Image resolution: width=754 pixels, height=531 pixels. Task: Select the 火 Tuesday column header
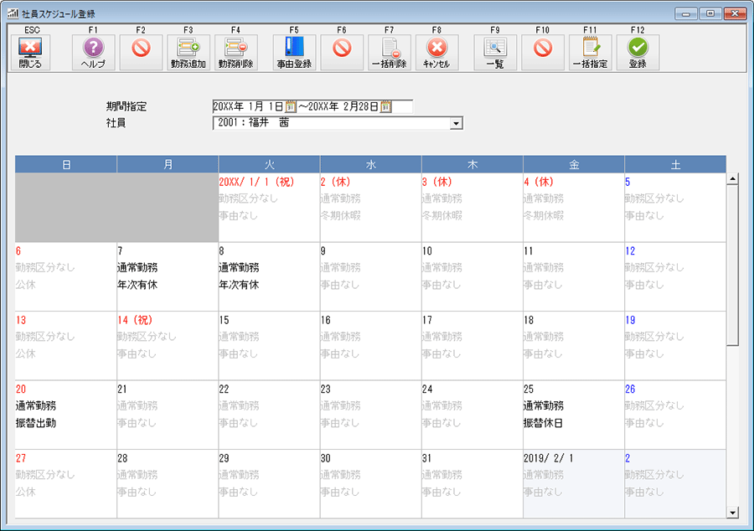click(269, 164)
